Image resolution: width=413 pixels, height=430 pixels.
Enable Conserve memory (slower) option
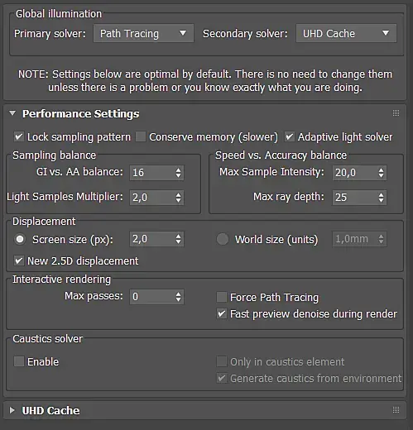click(141, 136)
